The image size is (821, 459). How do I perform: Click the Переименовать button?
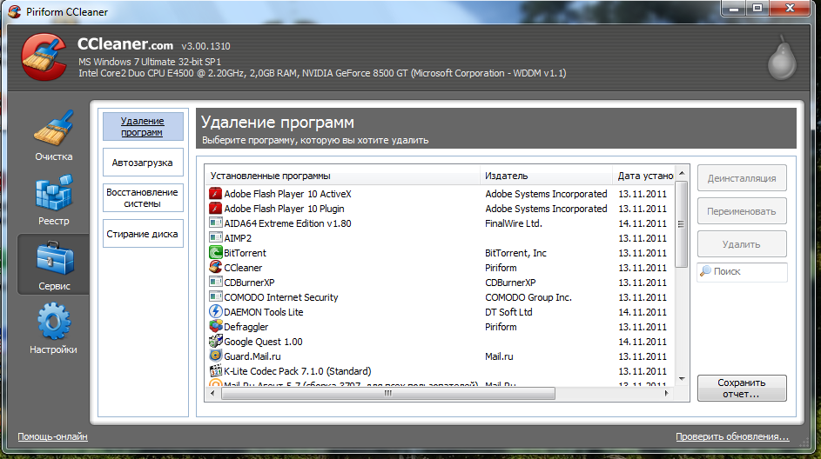[742, 211]
